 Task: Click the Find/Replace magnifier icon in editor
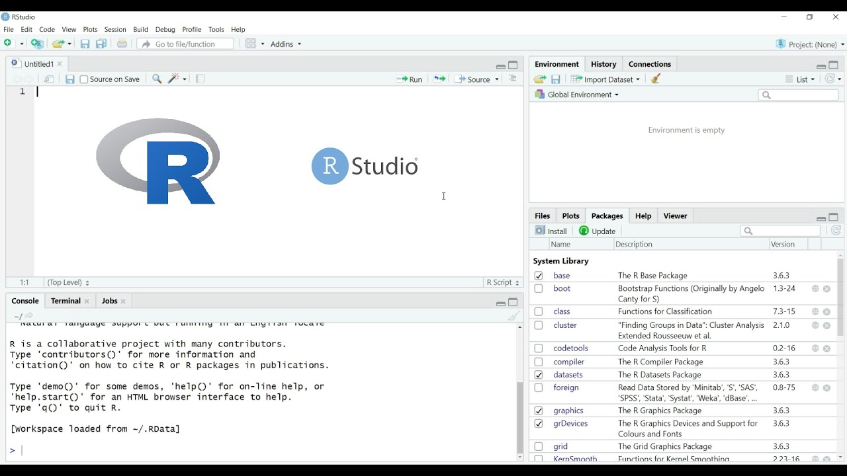point(157,79)
